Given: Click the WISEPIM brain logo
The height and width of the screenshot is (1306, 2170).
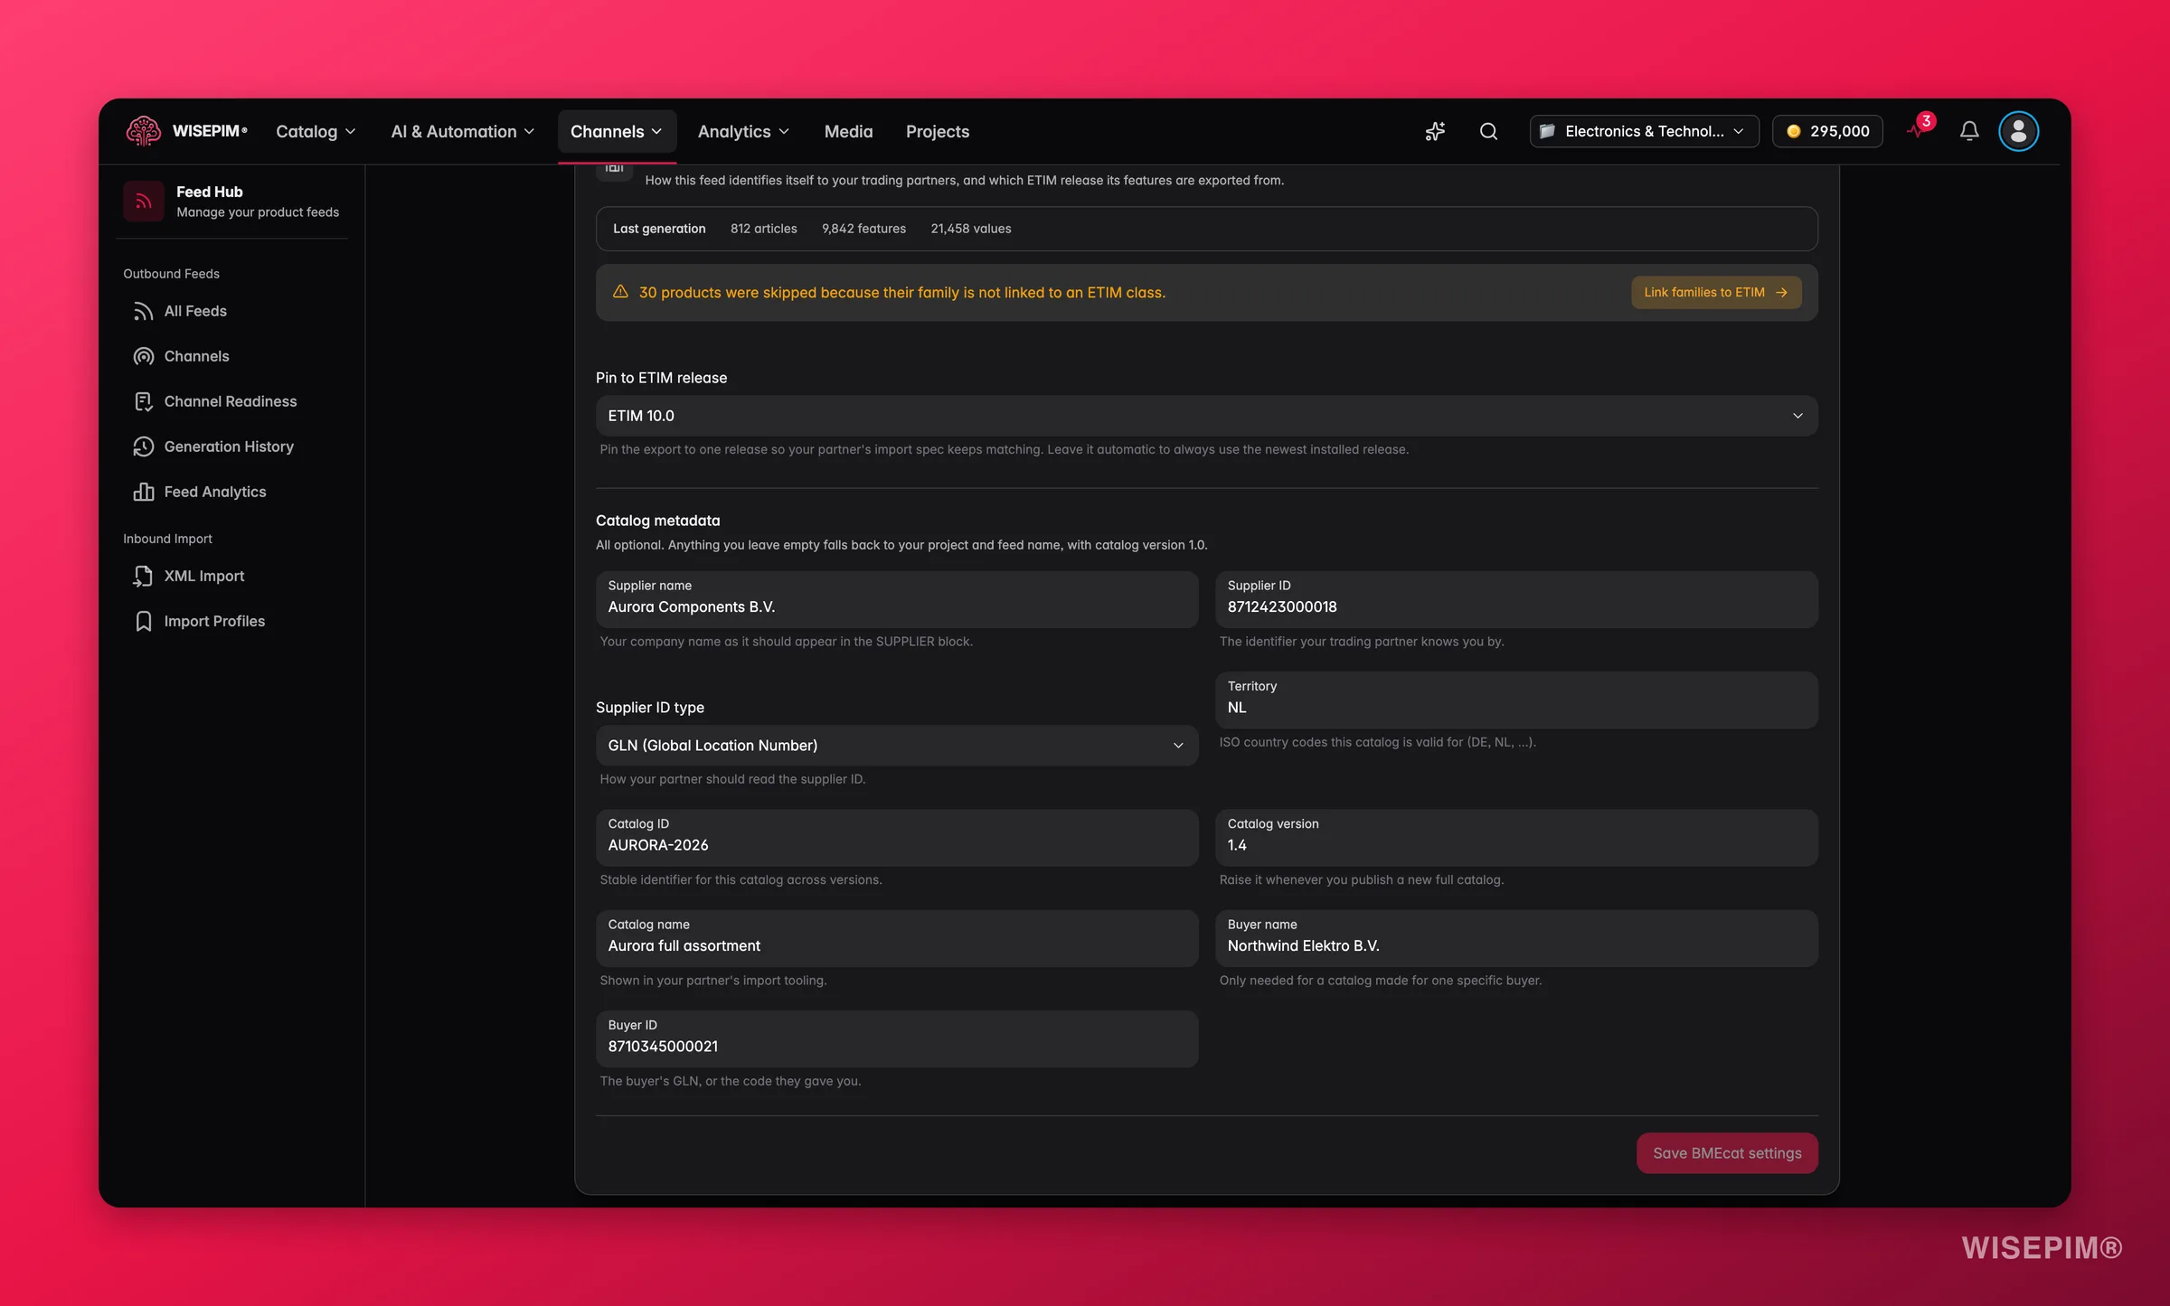Looking at the screenshot, I should [x=143, y=131].
